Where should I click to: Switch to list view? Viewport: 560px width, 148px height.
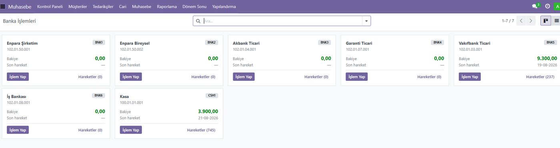click(556, 21)
